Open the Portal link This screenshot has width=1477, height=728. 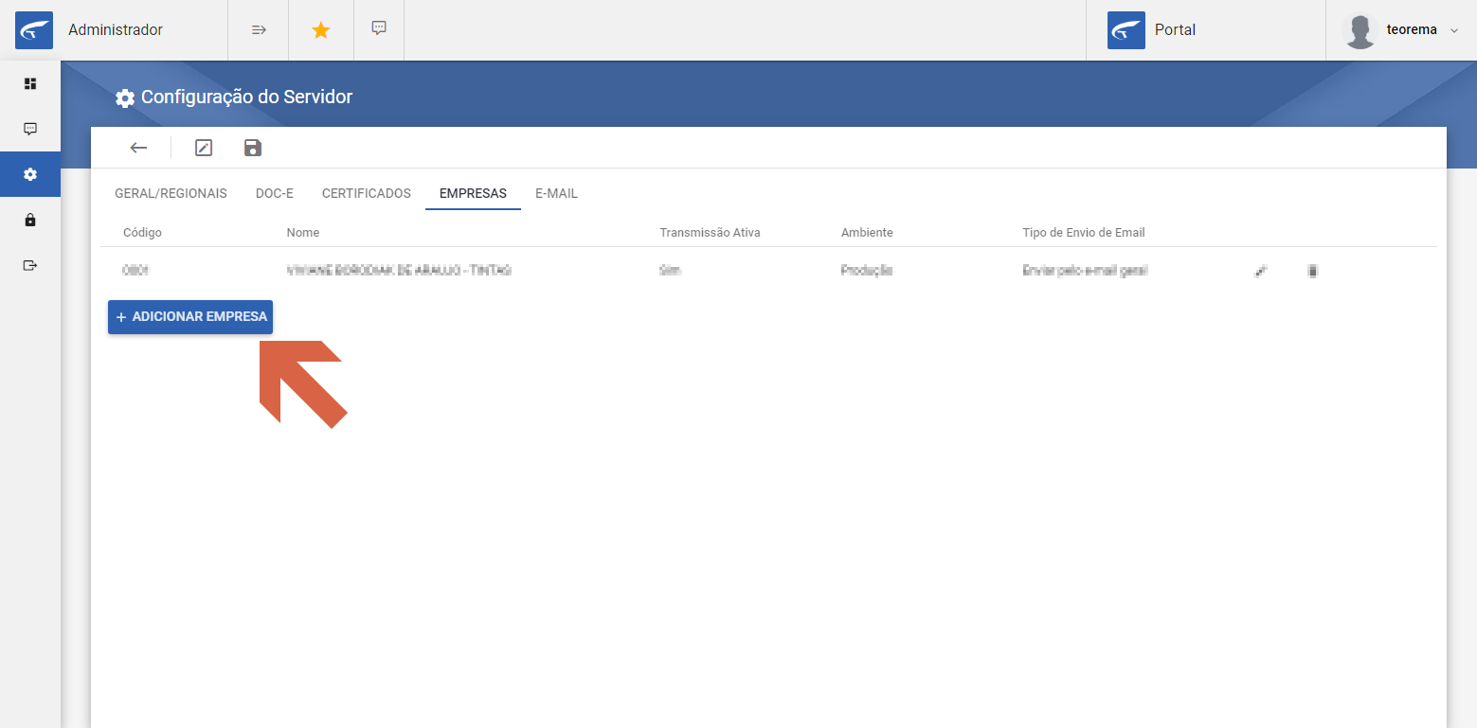click(1175, 30)
